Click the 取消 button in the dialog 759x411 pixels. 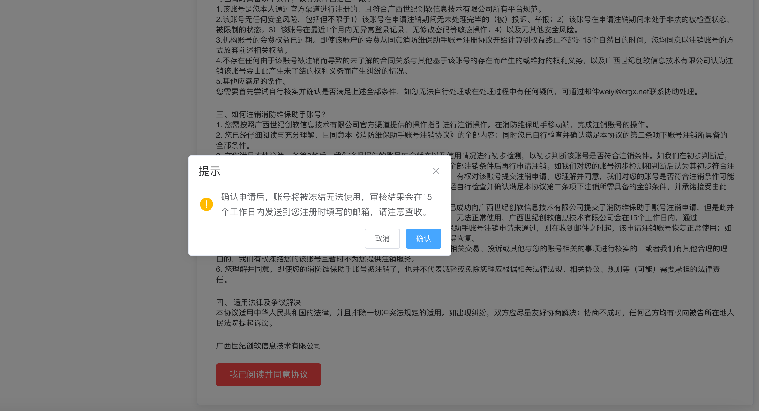[382, 239]
